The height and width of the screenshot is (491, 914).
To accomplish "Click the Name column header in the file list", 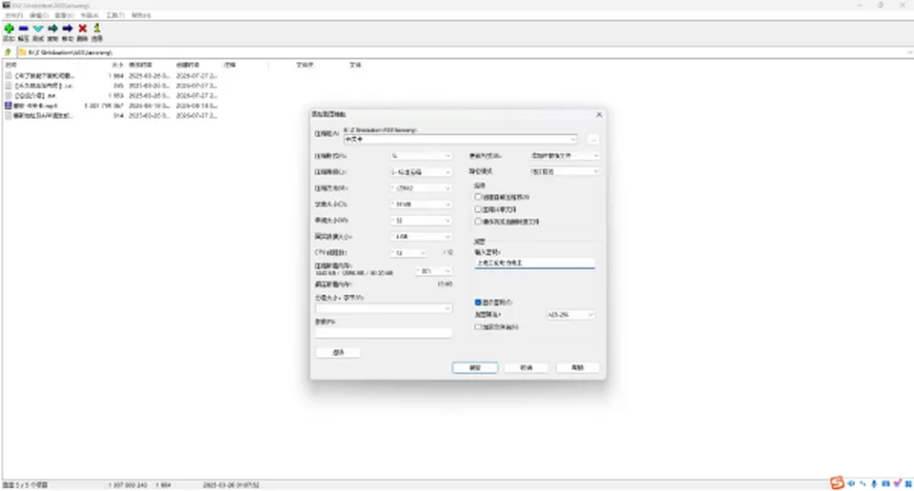I will (x=10, y=65).
